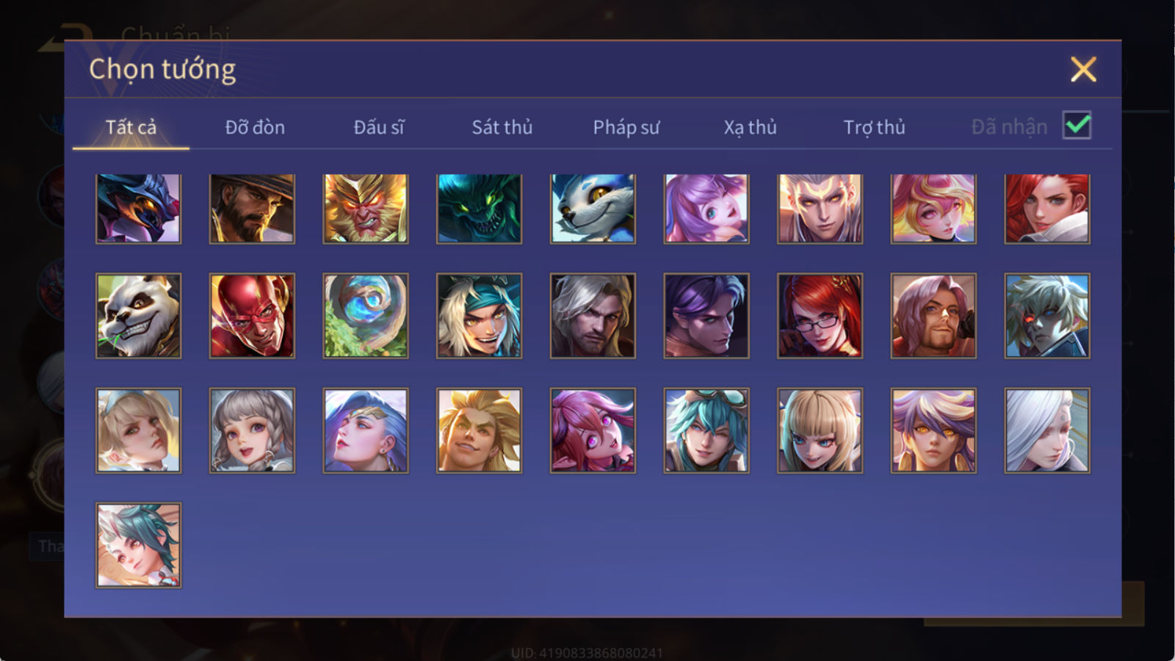Image resolution: width=1175 pixels, height=661 pixels.
Task: Close the Chọn tướng dialog
Action: [x=1083, y=69]
